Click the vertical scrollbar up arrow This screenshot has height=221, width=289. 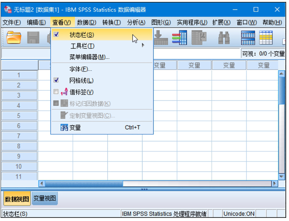pos(281,74)
